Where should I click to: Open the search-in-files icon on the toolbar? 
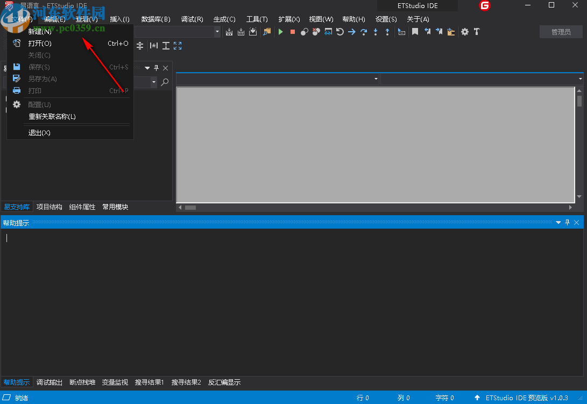[x=267, y=32]
